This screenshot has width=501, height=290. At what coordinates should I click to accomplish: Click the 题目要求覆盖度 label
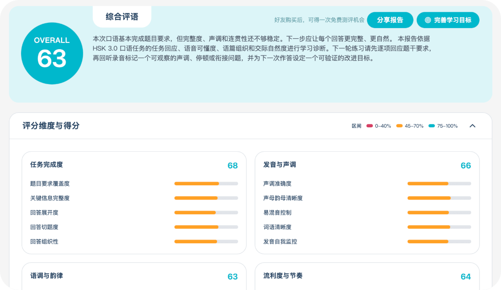(50, 184)
